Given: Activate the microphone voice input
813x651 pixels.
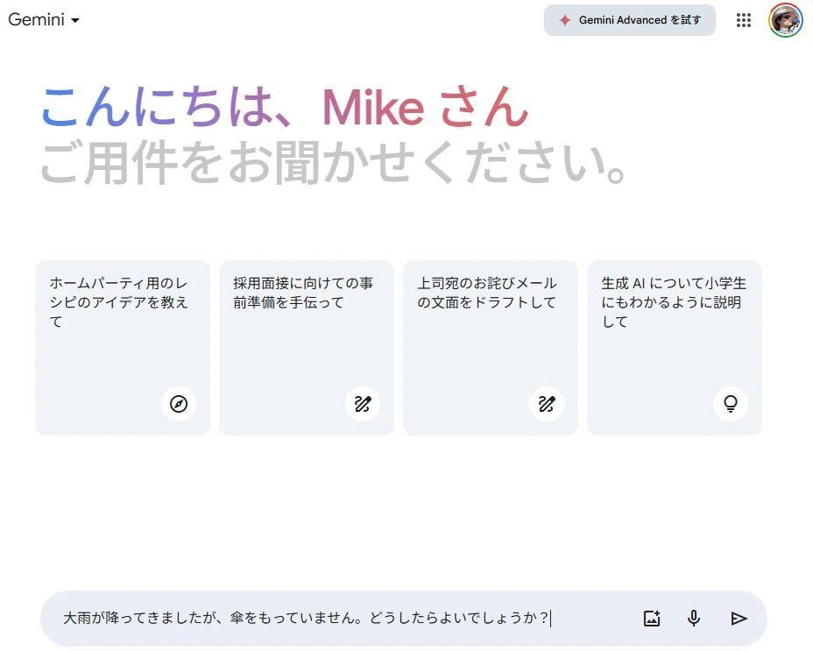Looking at the screenshot, I should click(694, 619).
